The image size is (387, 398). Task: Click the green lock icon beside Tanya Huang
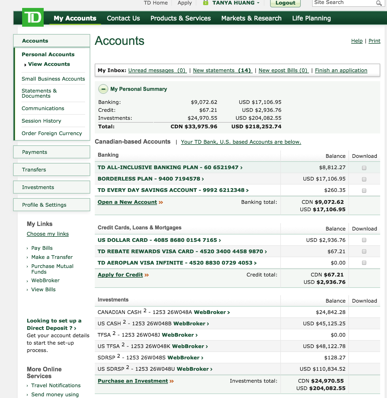click(x=206, y=3)
